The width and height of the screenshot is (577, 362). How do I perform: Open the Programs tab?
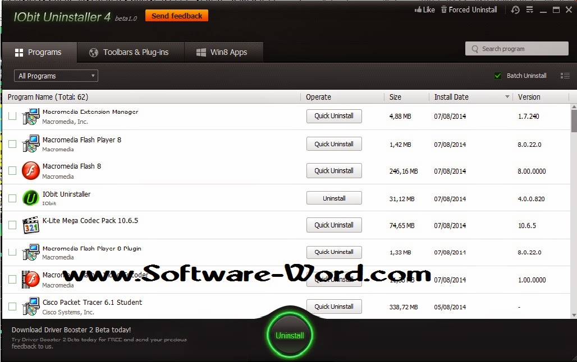39,52
